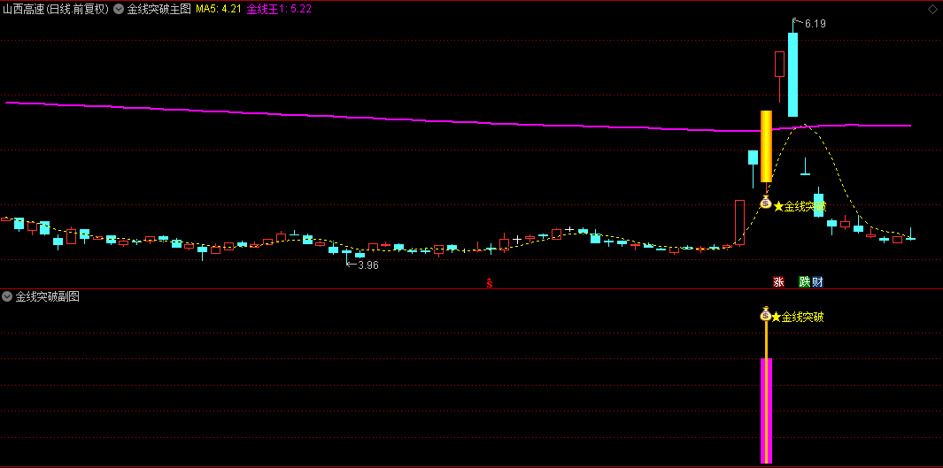Click the ★金线突破 label in sub chart

[798, 318]
